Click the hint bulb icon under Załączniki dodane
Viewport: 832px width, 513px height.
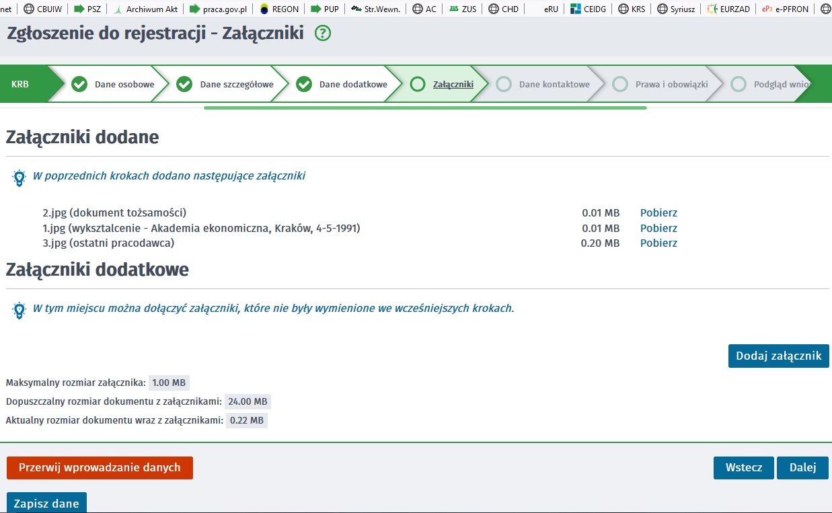pos(19,178)
